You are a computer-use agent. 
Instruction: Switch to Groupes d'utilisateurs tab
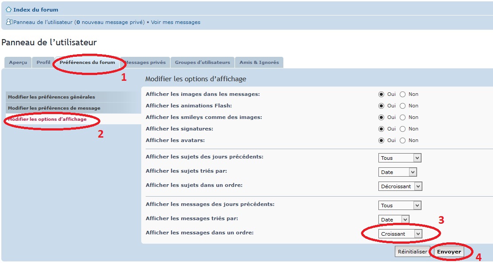click(202, 63)
